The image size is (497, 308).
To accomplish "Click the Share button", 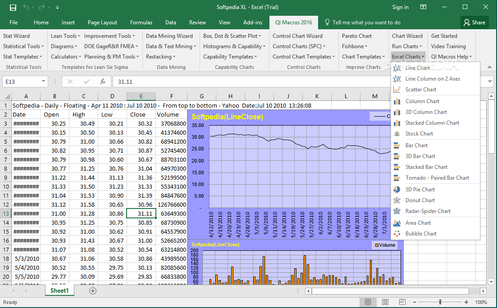I will (474, 23).
